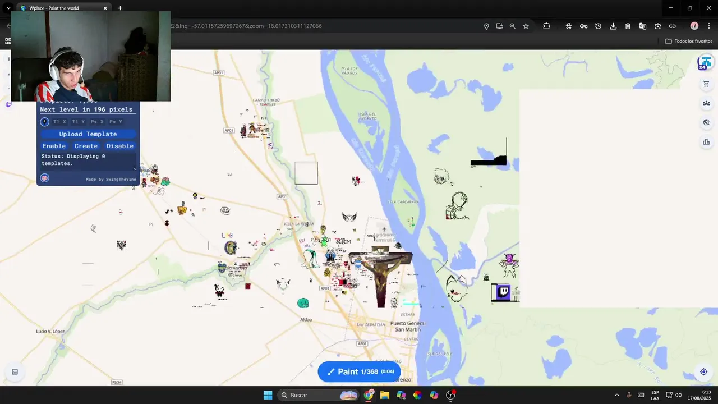Click the taskbar Buscar search box

(x=319, y=395)
